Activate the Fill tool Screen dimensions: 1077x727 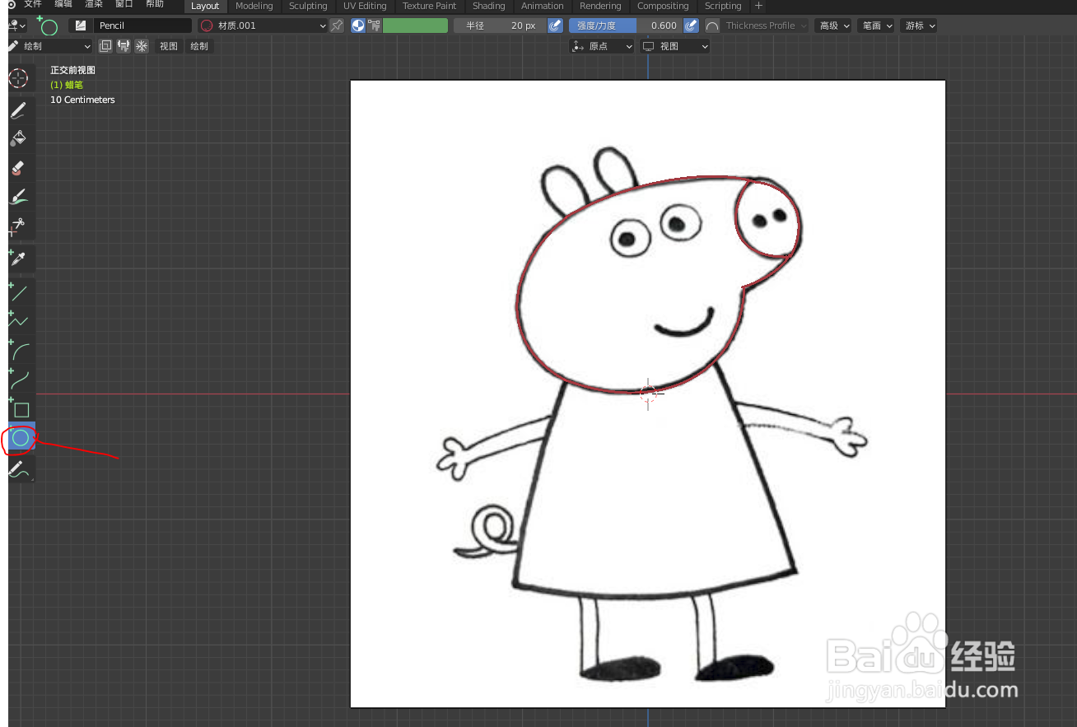tap(19, 138)
